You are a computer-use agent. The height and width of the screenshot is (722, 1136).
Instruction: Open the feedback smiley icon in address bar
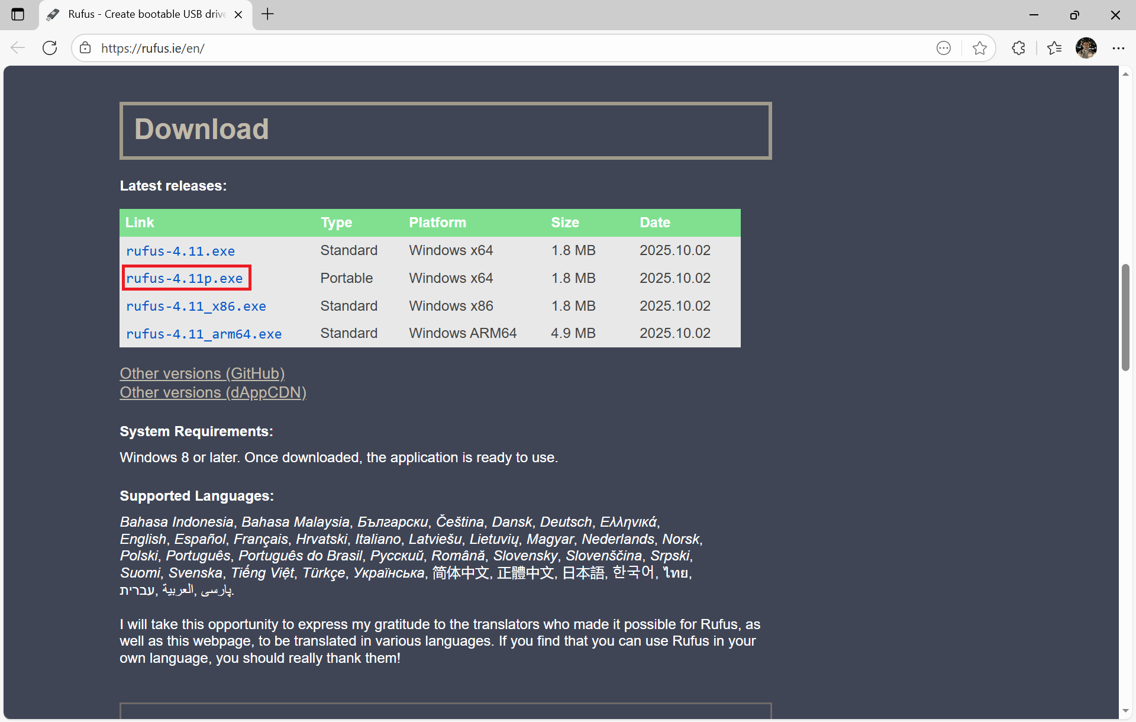click(944, 48)
